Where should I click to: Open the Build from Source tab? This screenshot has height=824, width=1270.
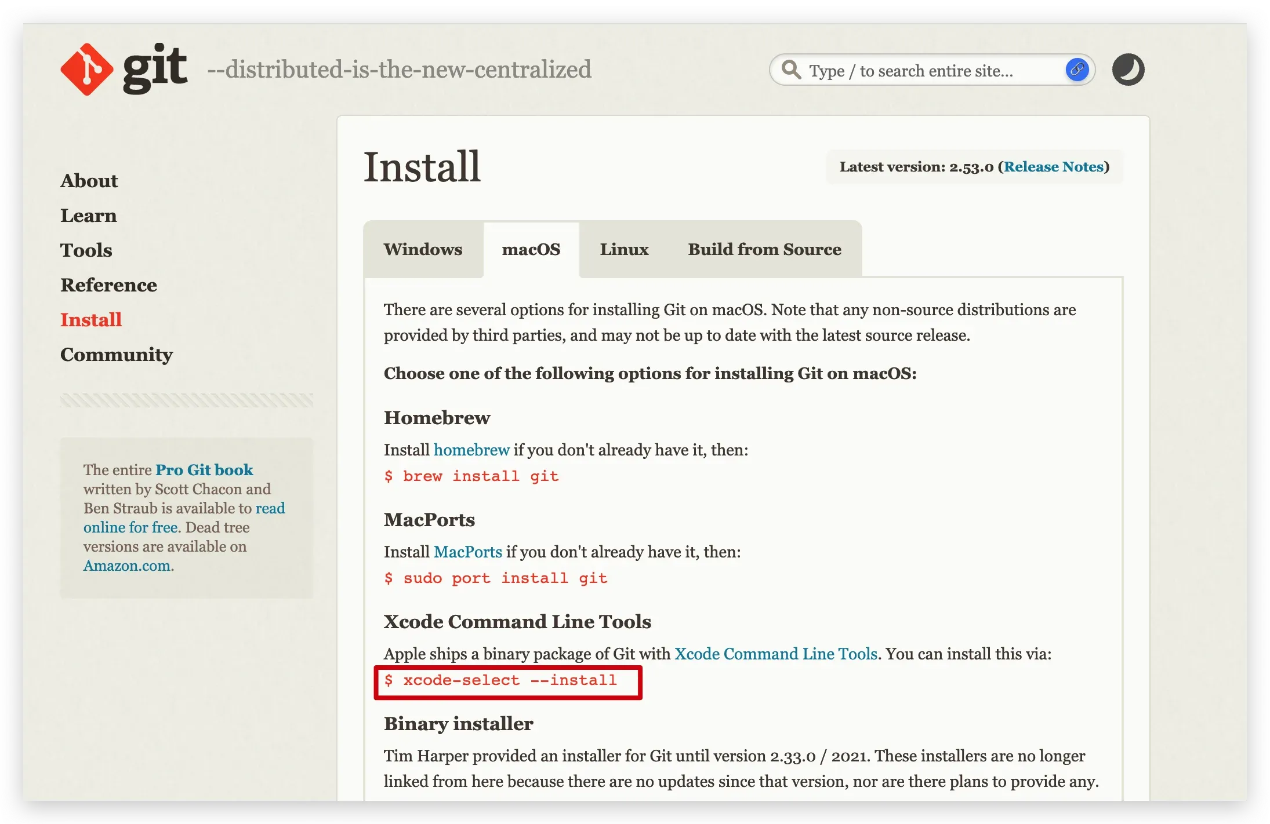pos(764,249)
